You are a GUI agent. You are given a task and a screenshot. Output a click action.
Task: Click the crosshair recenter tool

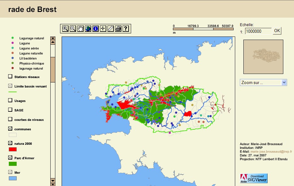(103, 29)
